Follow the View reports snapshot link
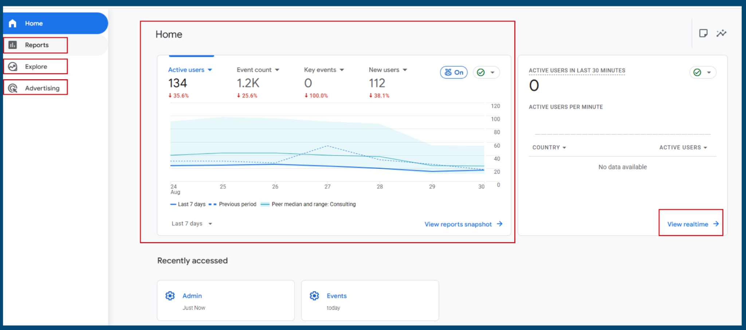This screenshot has height=330, width=746. (463, 224)
